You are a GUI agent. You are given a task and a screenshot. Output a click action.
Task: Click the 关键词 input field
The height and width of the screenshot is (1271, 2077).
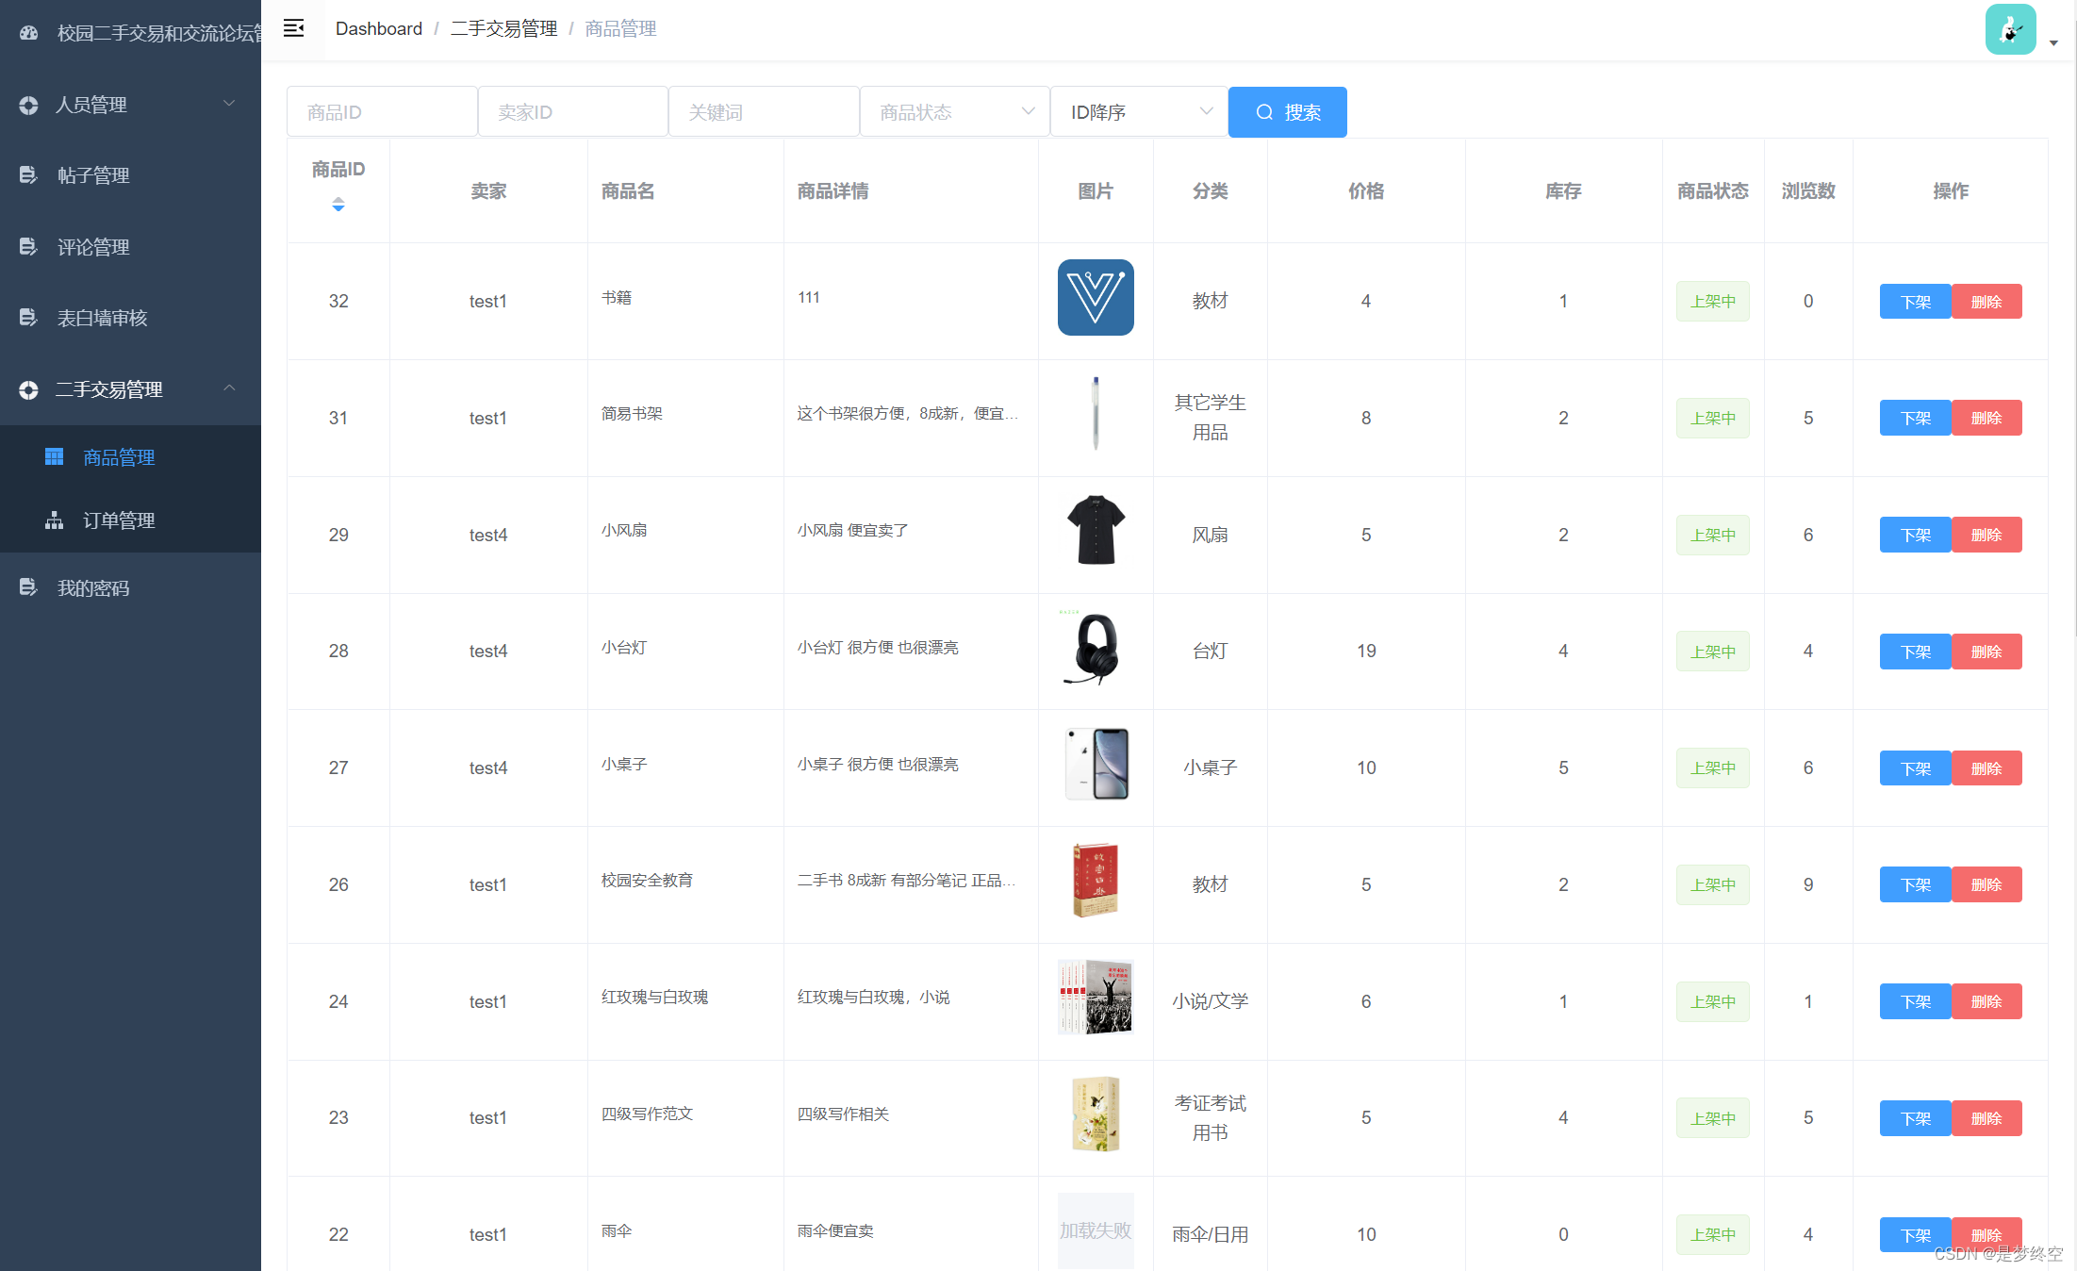pos(763,112)
